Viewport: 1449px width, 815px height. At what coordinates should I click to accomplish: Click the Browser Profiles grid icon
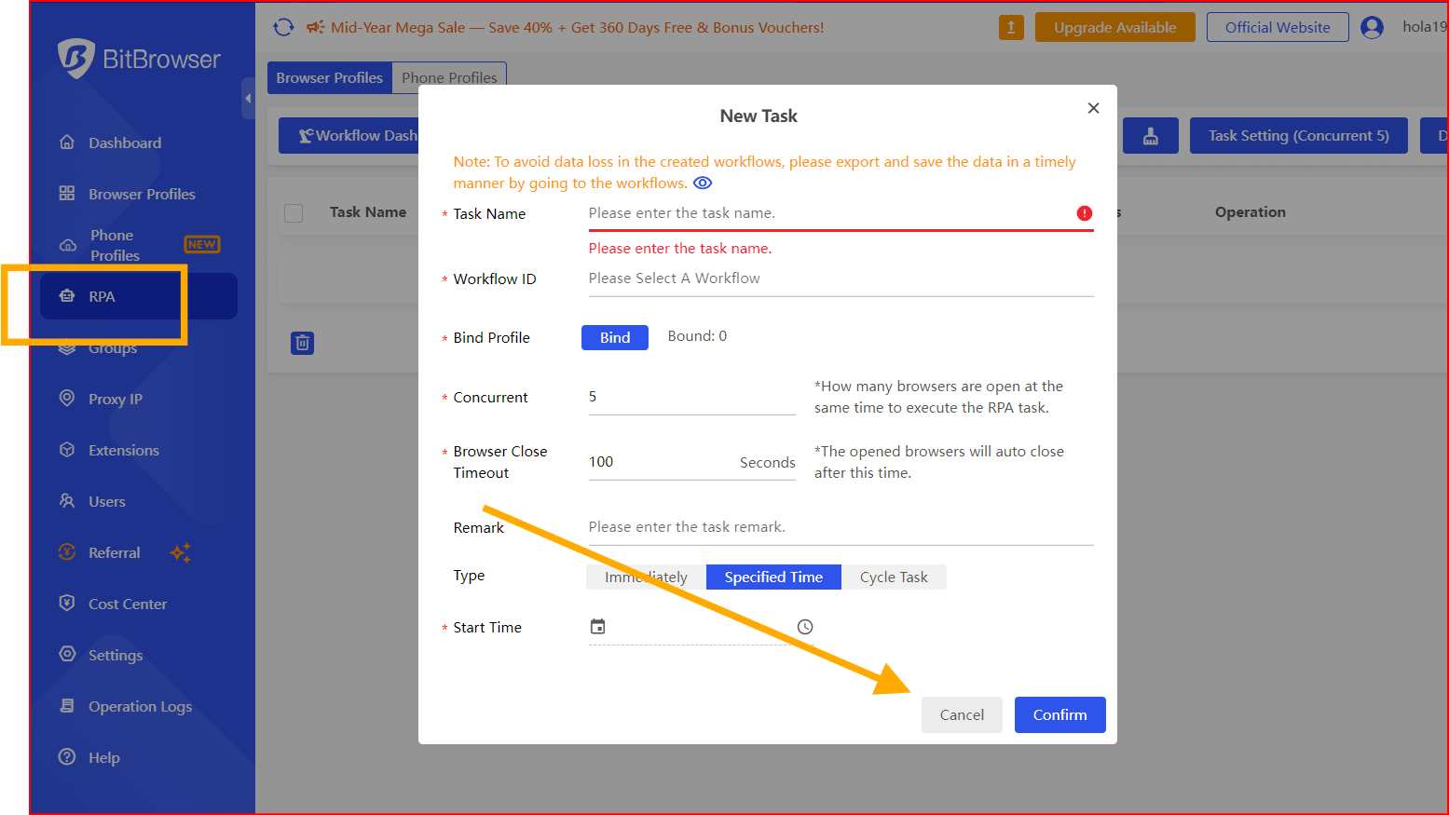click(67, 193)
